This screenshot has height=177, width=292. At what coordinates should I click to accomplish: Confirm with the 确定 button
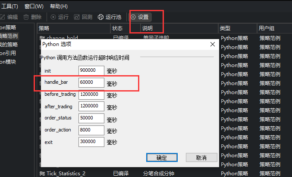point(162,158)
